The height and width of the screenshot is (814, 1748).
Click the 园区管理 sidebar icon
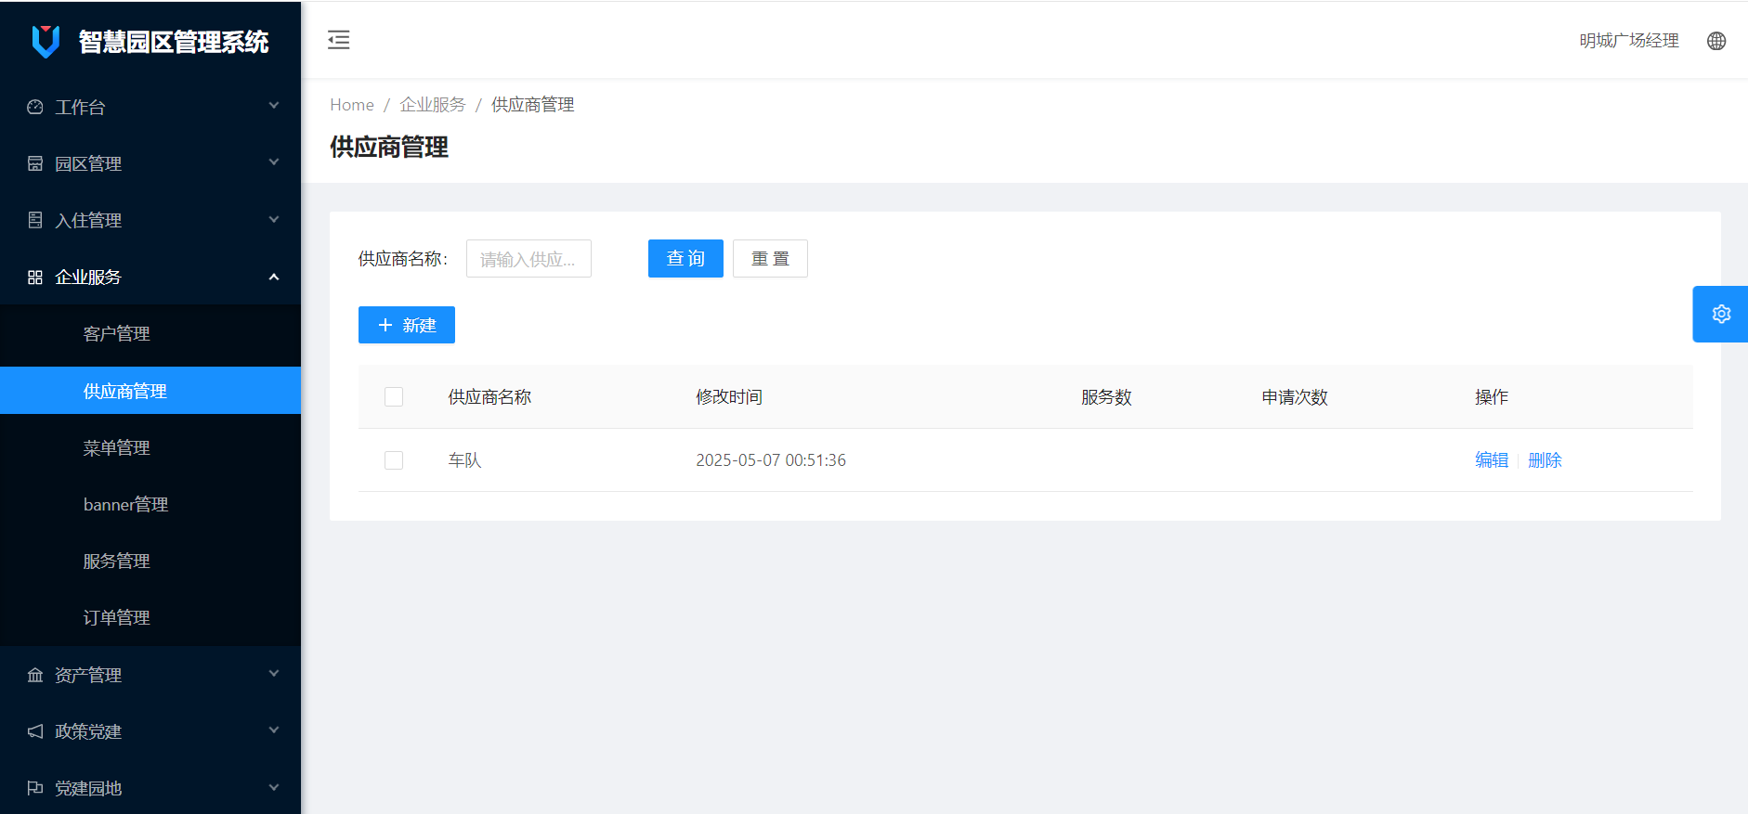click(35, 164)
